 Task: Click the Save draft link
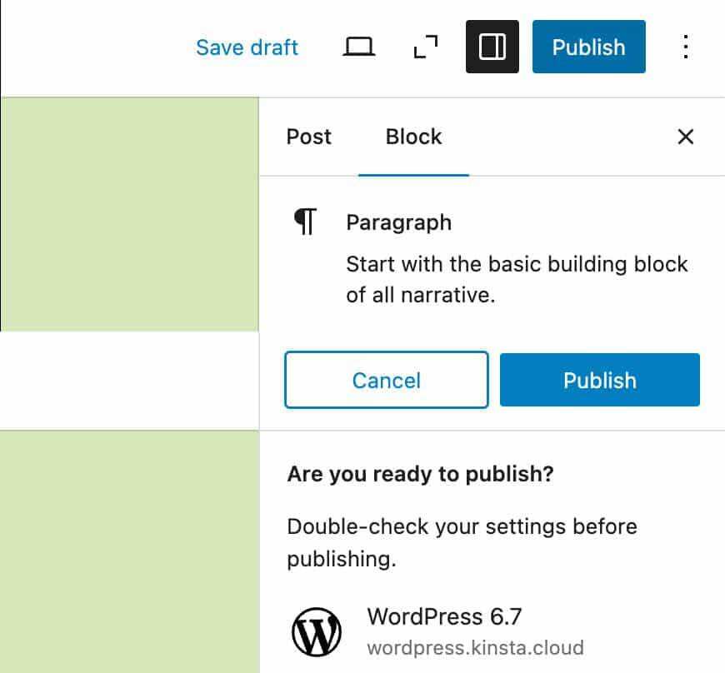247,47
